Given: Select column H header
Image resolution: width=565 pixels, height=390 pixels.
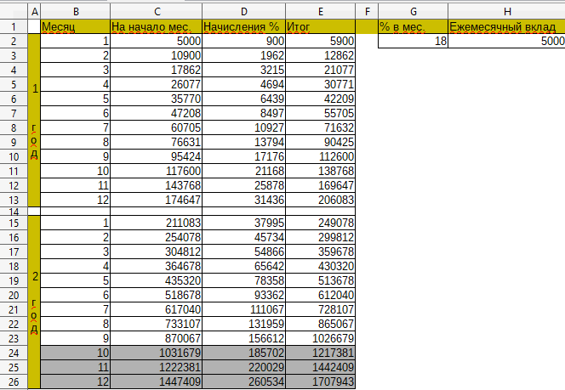Looking at the screenshot, I should click(x=506, y=12).
